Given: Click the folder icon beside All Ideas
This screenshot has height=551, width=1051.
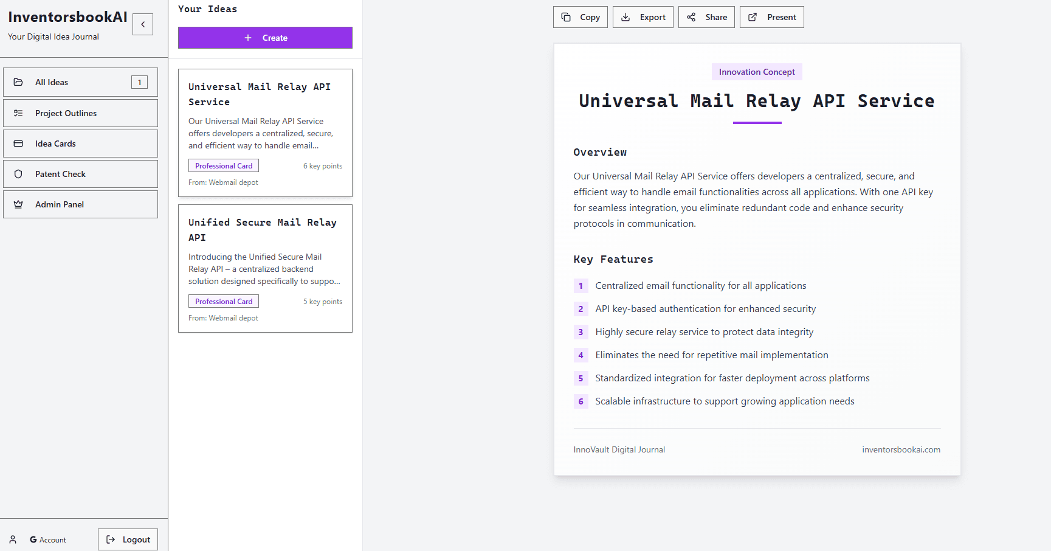Looking at the screenshot, I should point(18,82).
